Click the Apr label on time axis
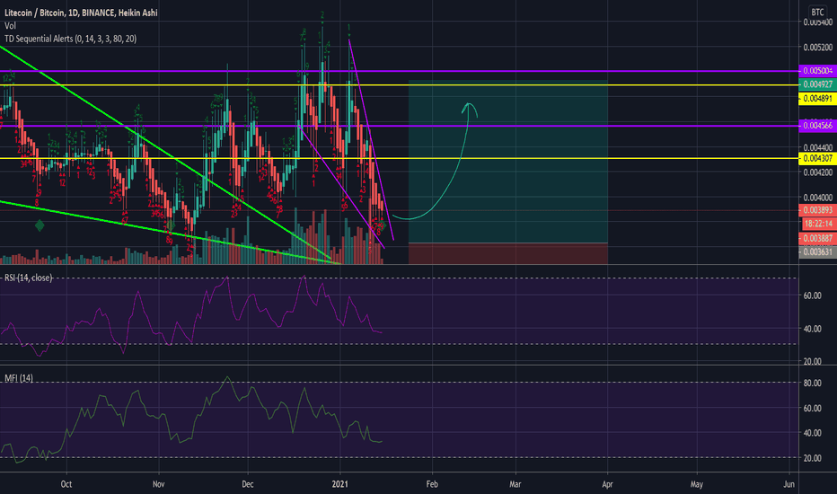Image resolution: width=837 pixels, height=494 pixels. pyautogui.click(x=607, y=484)
